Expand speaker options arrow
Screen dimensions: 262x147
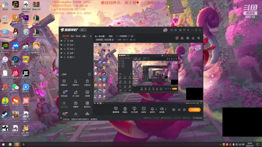coord(166,109)
